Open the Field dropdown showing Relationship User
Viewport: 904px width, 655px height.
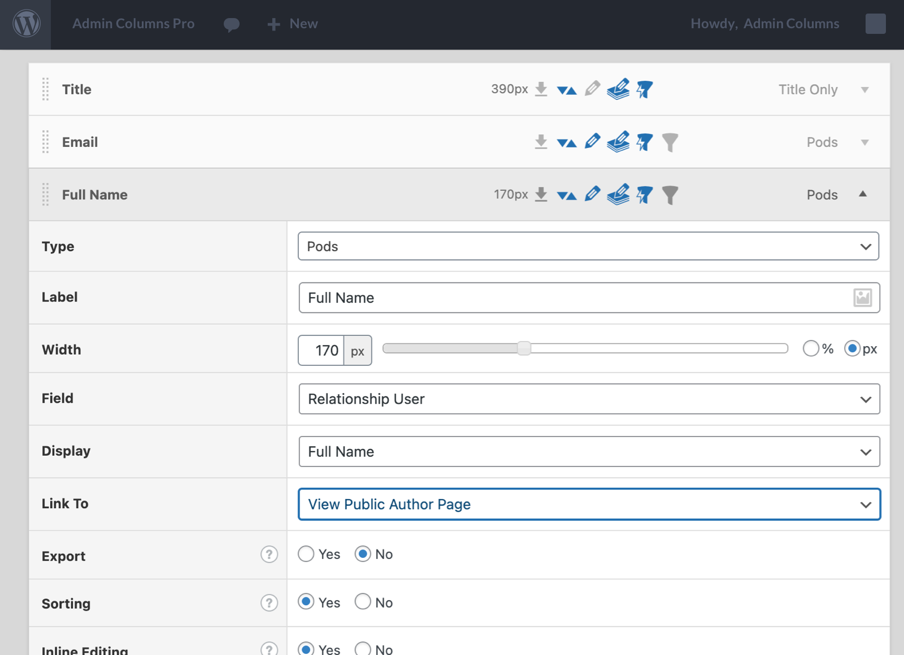coord(589,399)
